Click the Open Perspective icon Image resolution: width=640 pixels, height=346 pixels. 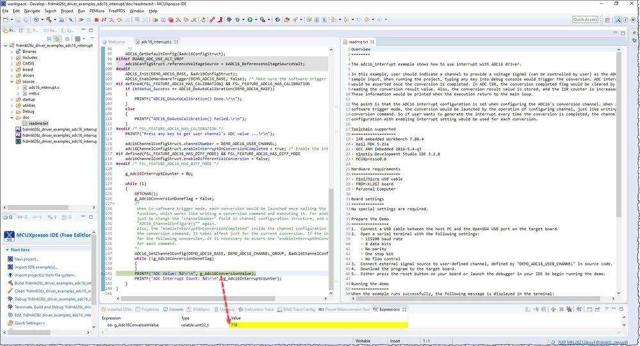tap(607, 20)
